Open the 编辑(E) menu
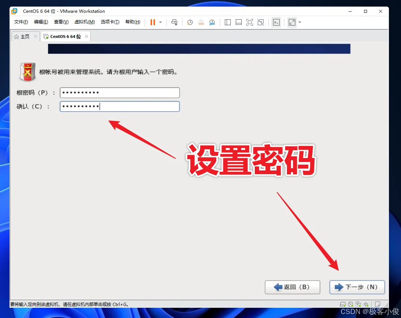 coord(41,22)
